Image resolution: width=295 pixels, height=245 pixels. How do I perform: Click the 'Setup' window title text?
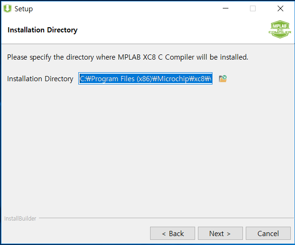[x=24, y=9]
